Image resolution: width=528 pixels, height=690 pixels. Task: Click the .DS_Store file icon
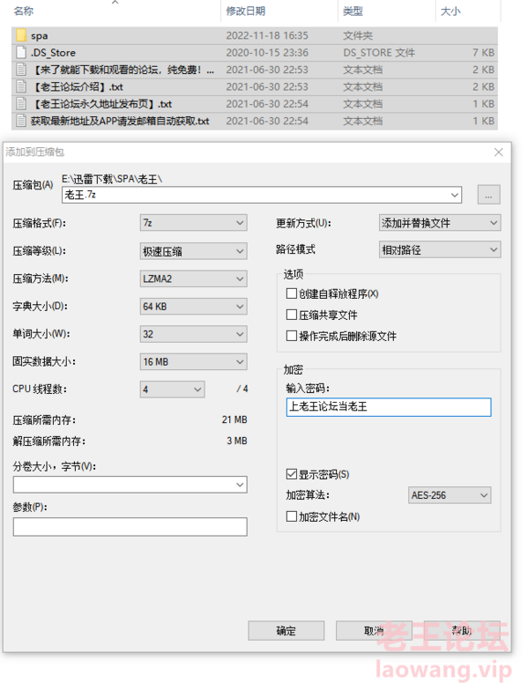[x=21, y=52]
